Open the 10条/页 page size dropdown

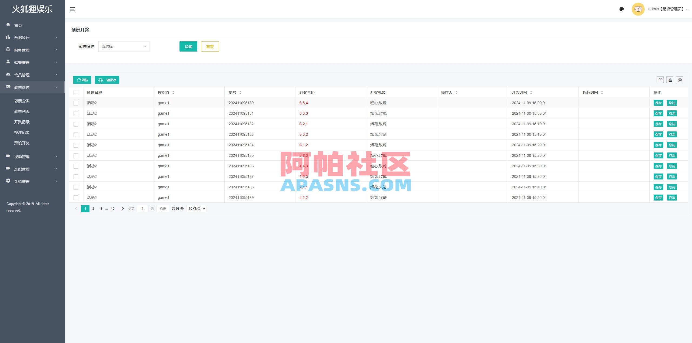pos(196,208)
